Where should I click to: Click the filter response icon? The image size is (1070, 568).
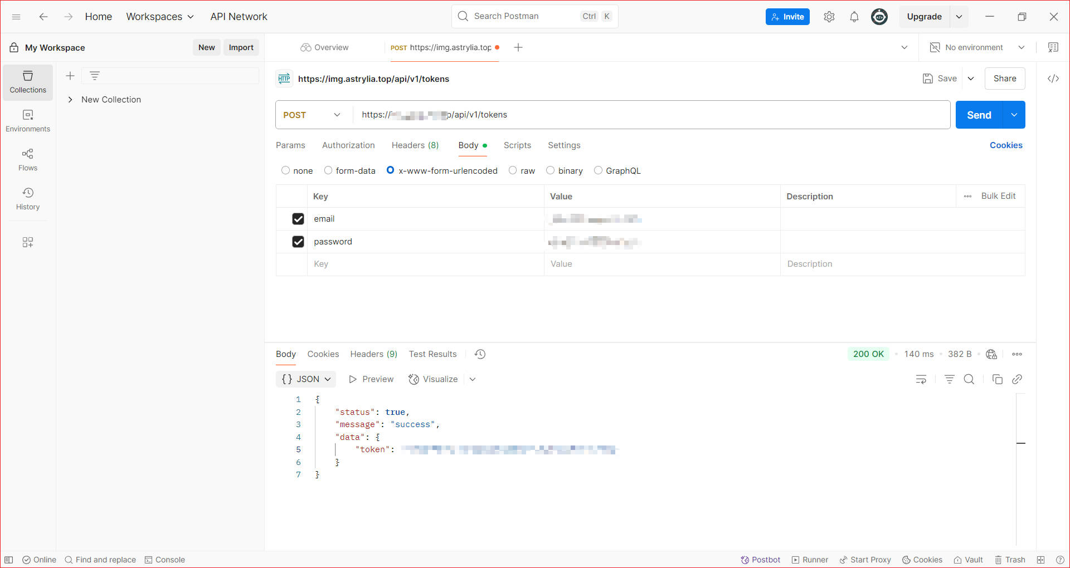pos(950,379)
